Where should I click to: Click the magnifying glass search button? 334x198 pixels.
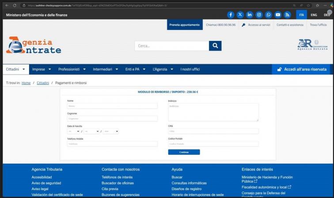coord(215,45)
